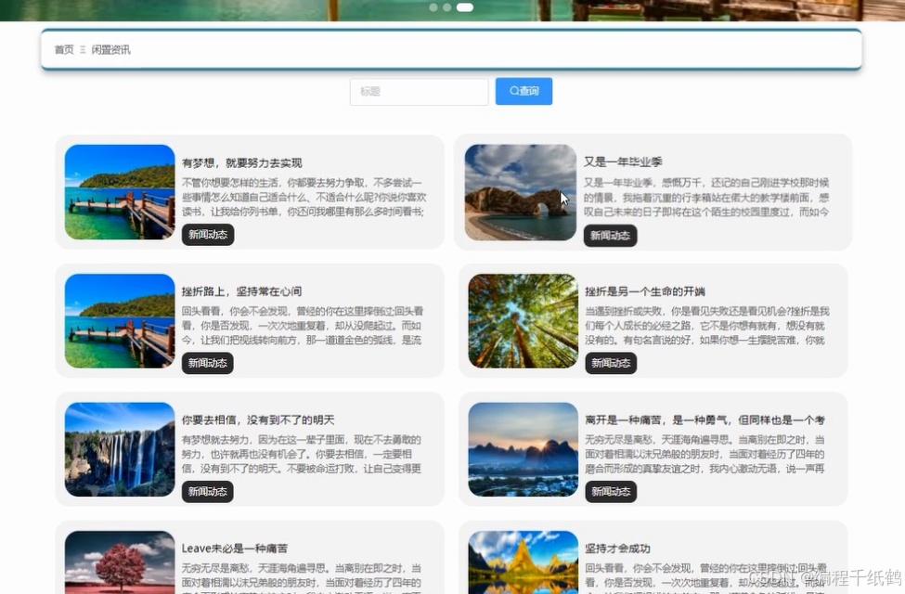Click the 新闻动态 tag under 离开是一种痛苦

611,492
